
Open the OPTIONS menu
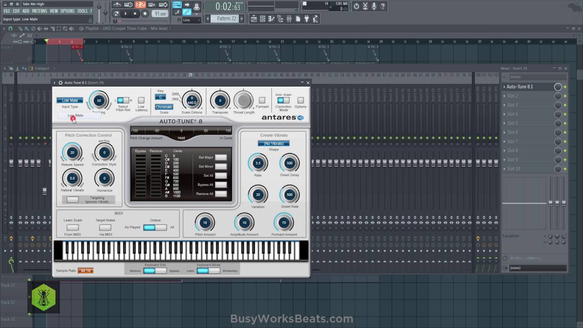tap(68, 11)
